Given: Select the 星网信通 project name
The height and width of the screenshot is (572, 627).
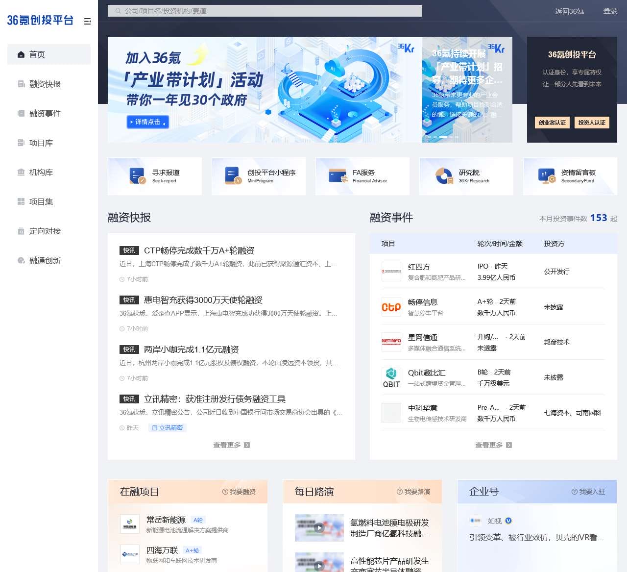Looking at the screenshot, I should tap(423, 337).
